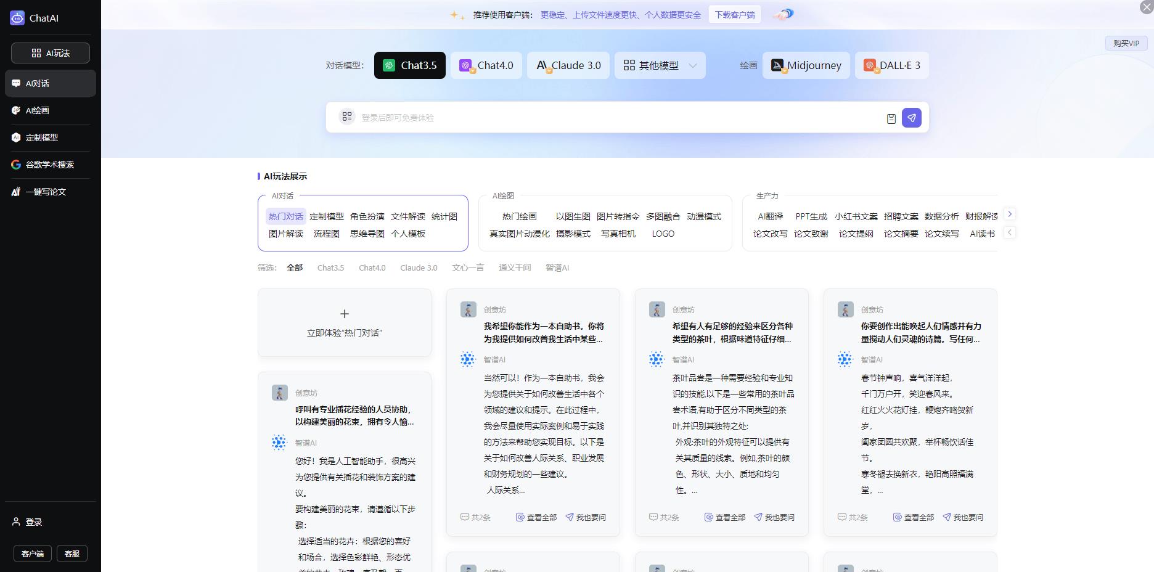Expand the 其他模型 dropdown
The image size is (1154, 572).
click(660, 65)
